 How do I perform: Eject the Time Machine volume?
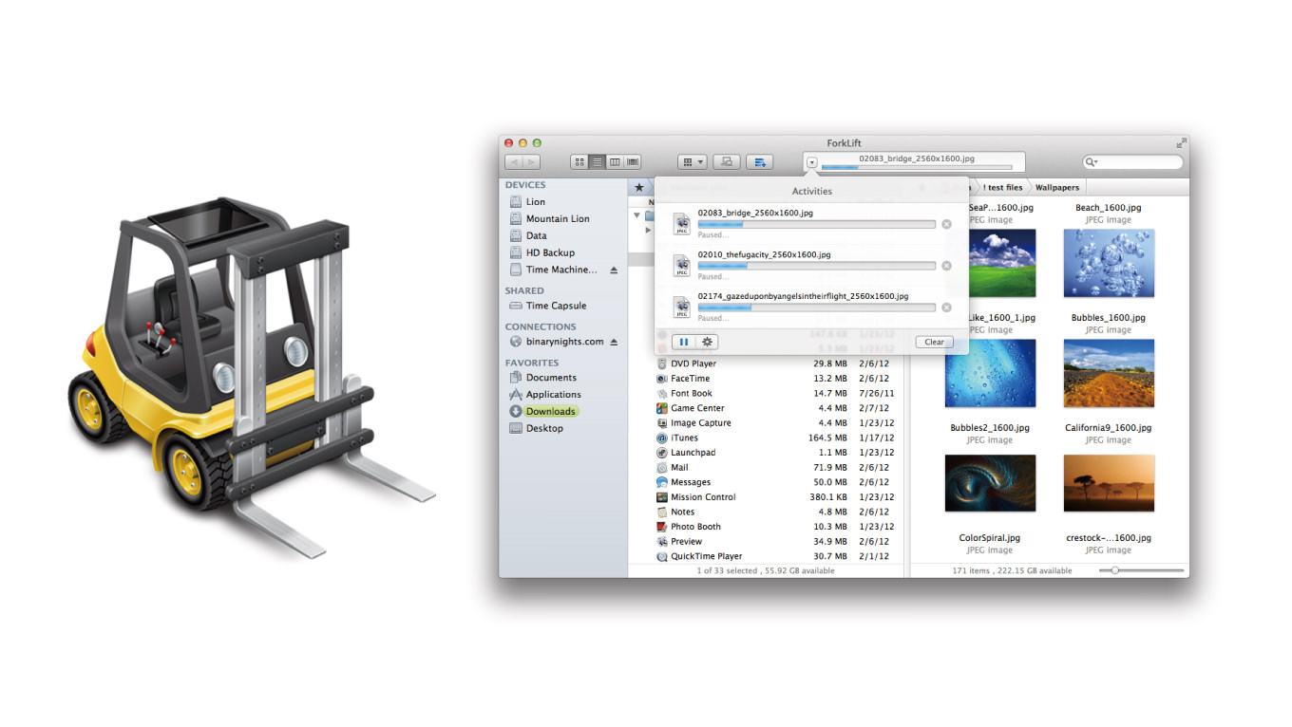point(614,270)
